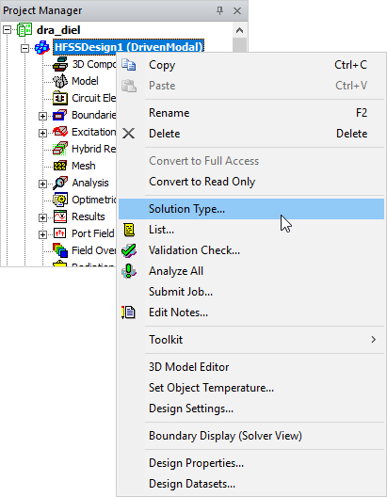Click the 3D Components tree icon
This screenshot has height=497, width=387.
[x=60, y=64]
